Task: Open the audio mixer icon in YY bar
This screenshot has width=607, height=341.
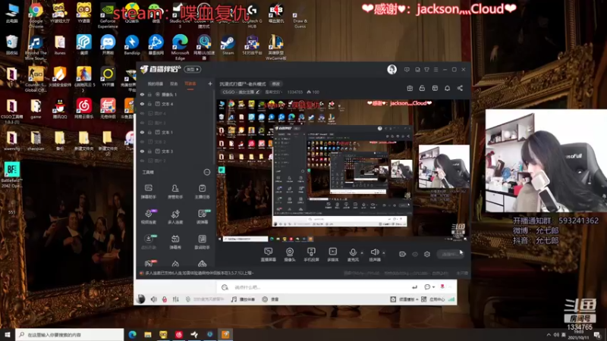Action: [176, 299]
